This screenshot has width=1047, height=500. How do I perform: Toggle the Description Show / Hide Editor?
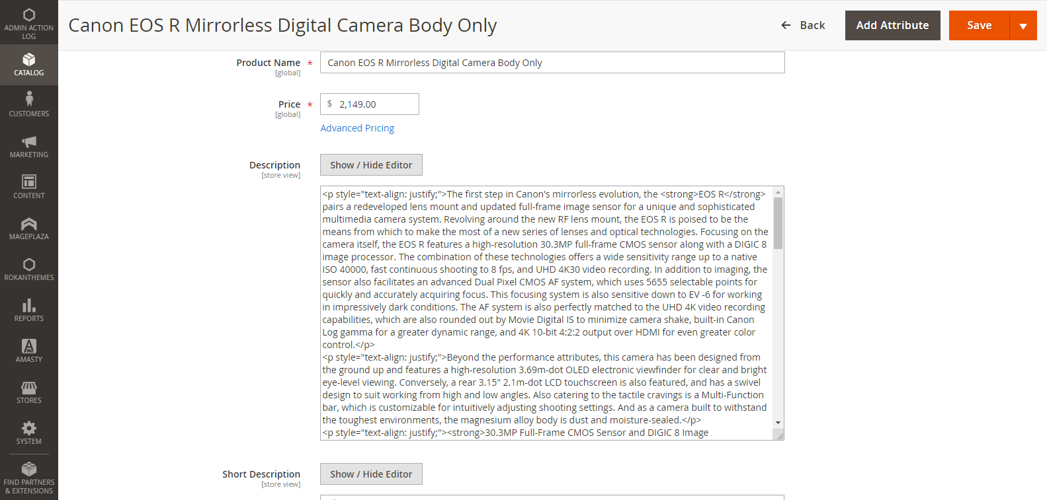pyautogui.click(x=371, y=165)
